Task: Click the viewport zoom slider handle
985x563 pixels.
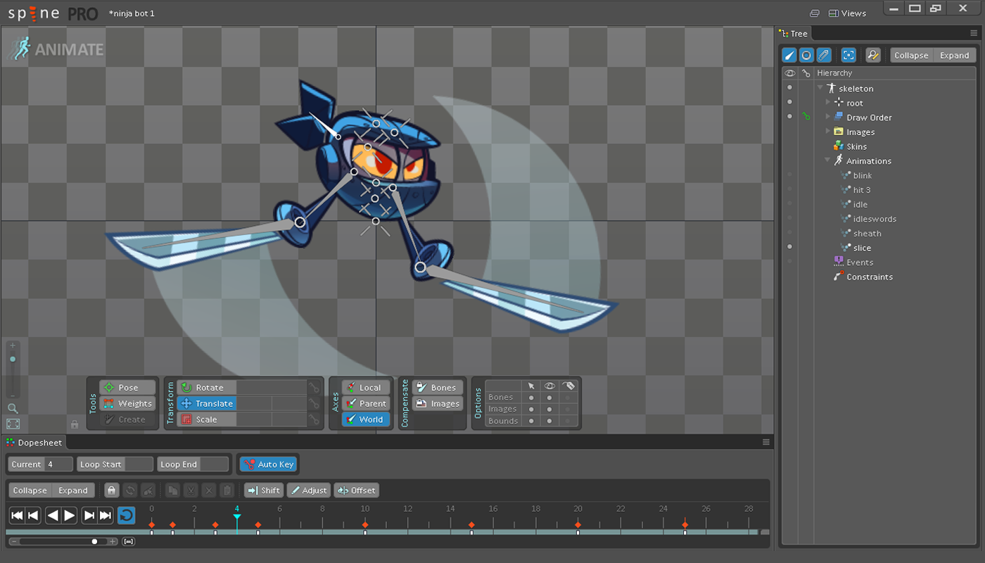Action: coord(13,359)
